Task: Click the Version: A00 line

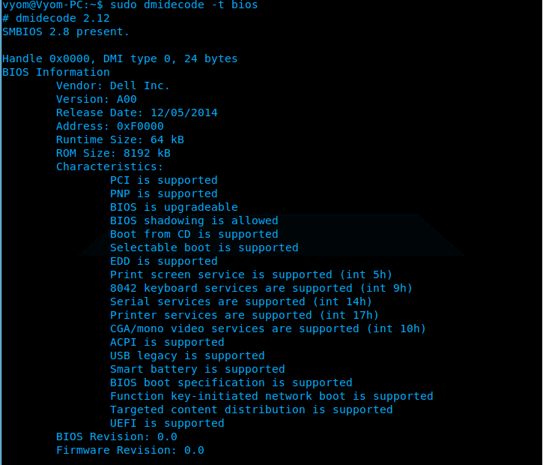Action: pyautogui.click(x=97, y=100)
